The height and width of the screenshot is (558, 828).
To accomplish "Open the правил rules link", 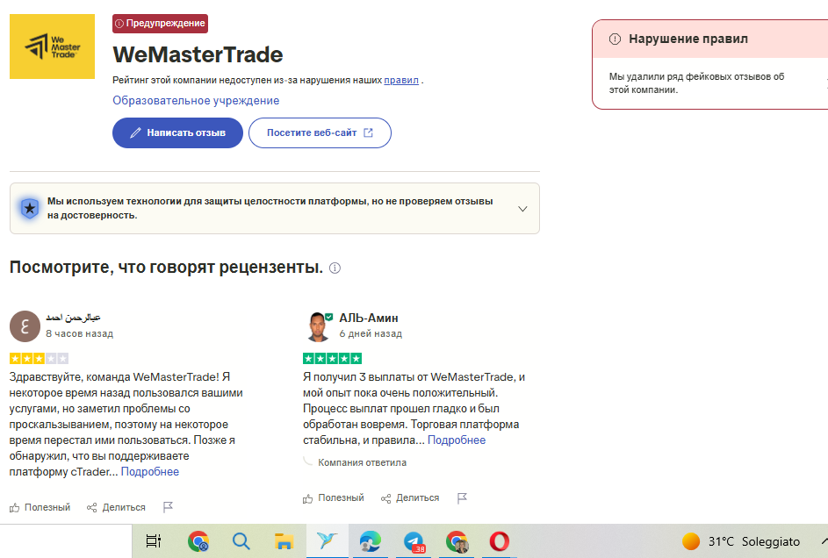I will click(x=400, y=80).
